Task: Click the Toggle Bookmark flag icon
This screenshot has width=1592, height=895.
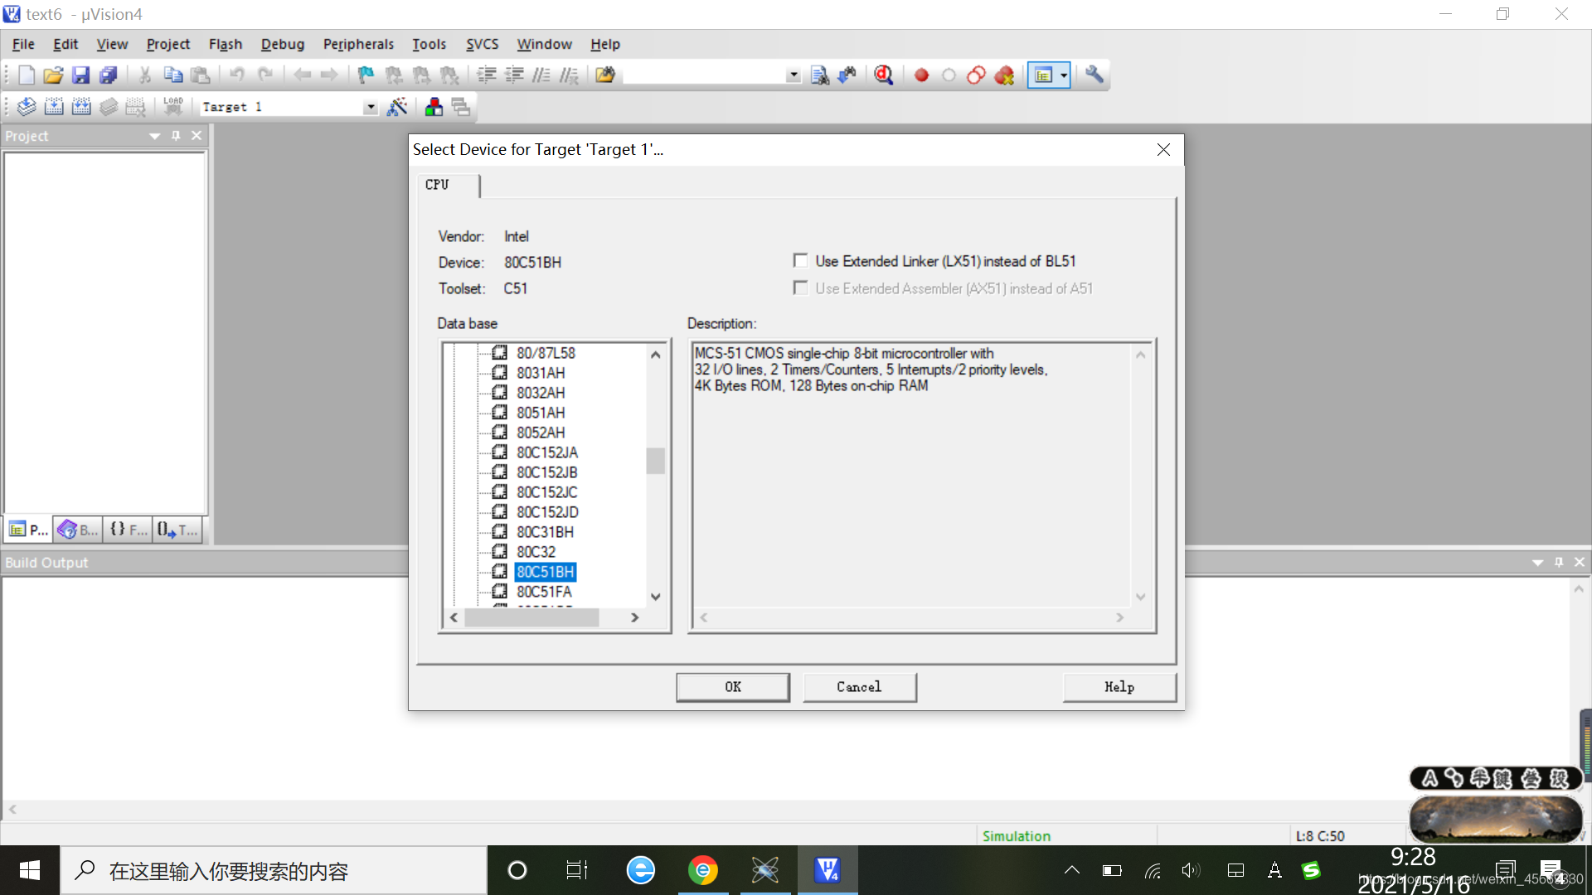Action: point(366,75)
